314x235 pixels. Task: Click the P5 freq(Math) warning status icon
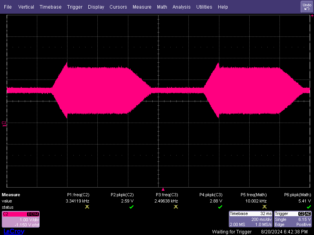click(264, 207)
